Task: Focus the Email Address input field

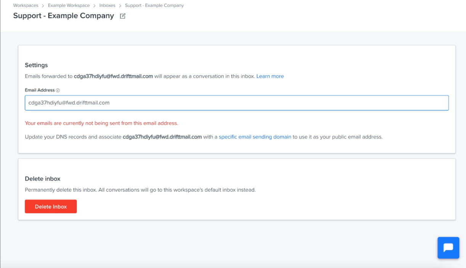Action: 236,103
